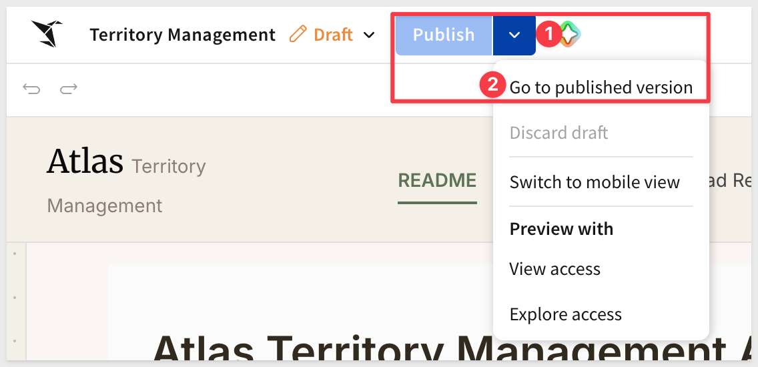This screenshot has height=367, width=758.
Task: Expand the Draft status dropdown chevron
Action: coord(369,35)
